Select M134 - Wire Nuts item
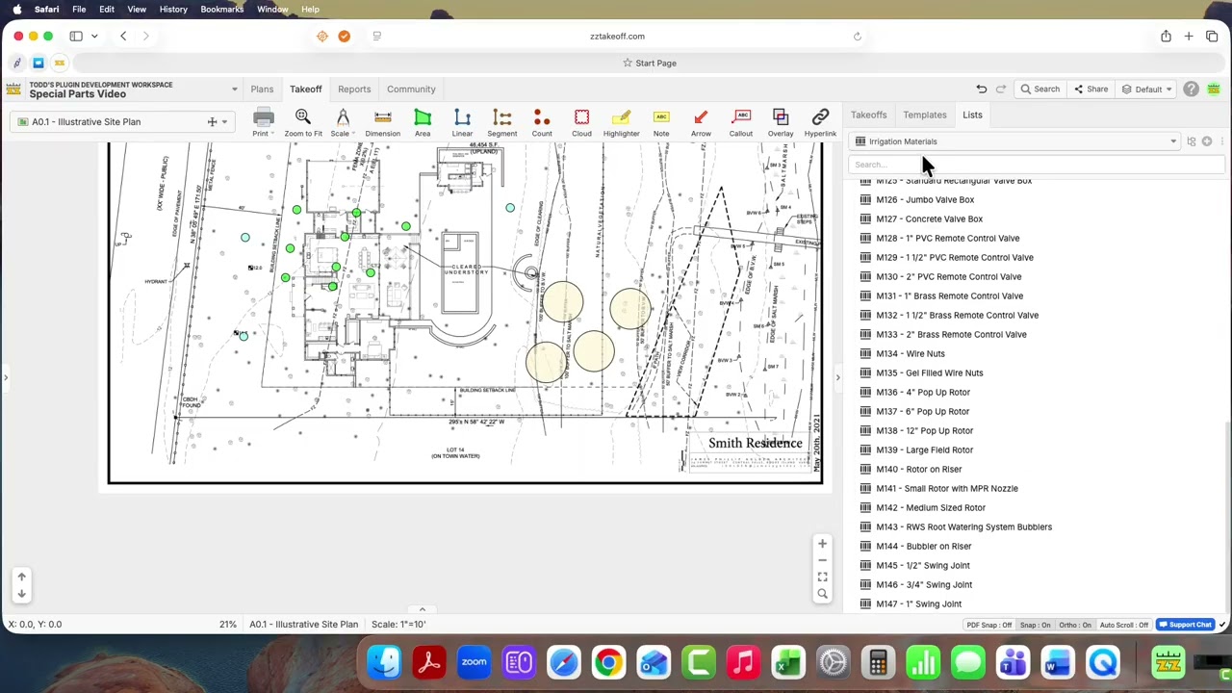The width and height of the screenshot is (1232, 693). point(911,353)
